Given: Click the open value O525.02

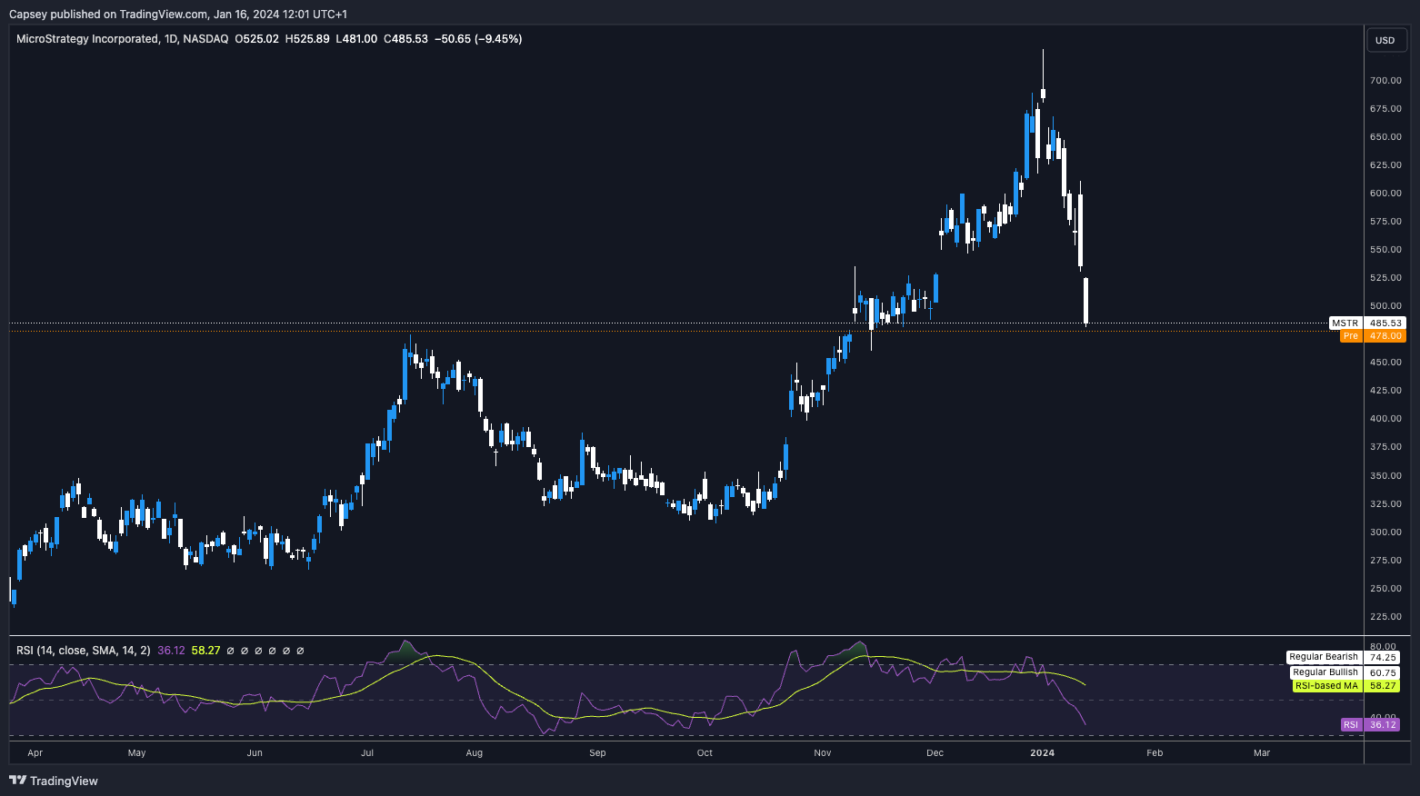Looking at the screenshot, I should click(x=256, y=39).
